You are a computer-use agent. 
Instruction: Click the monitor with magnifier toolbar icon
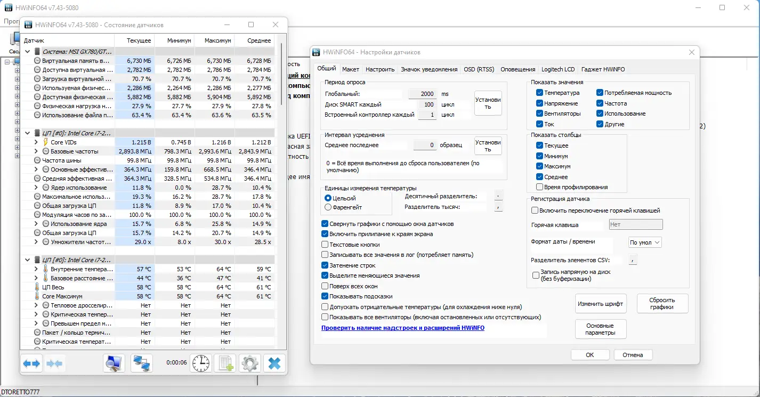click(x=114, y=363)
